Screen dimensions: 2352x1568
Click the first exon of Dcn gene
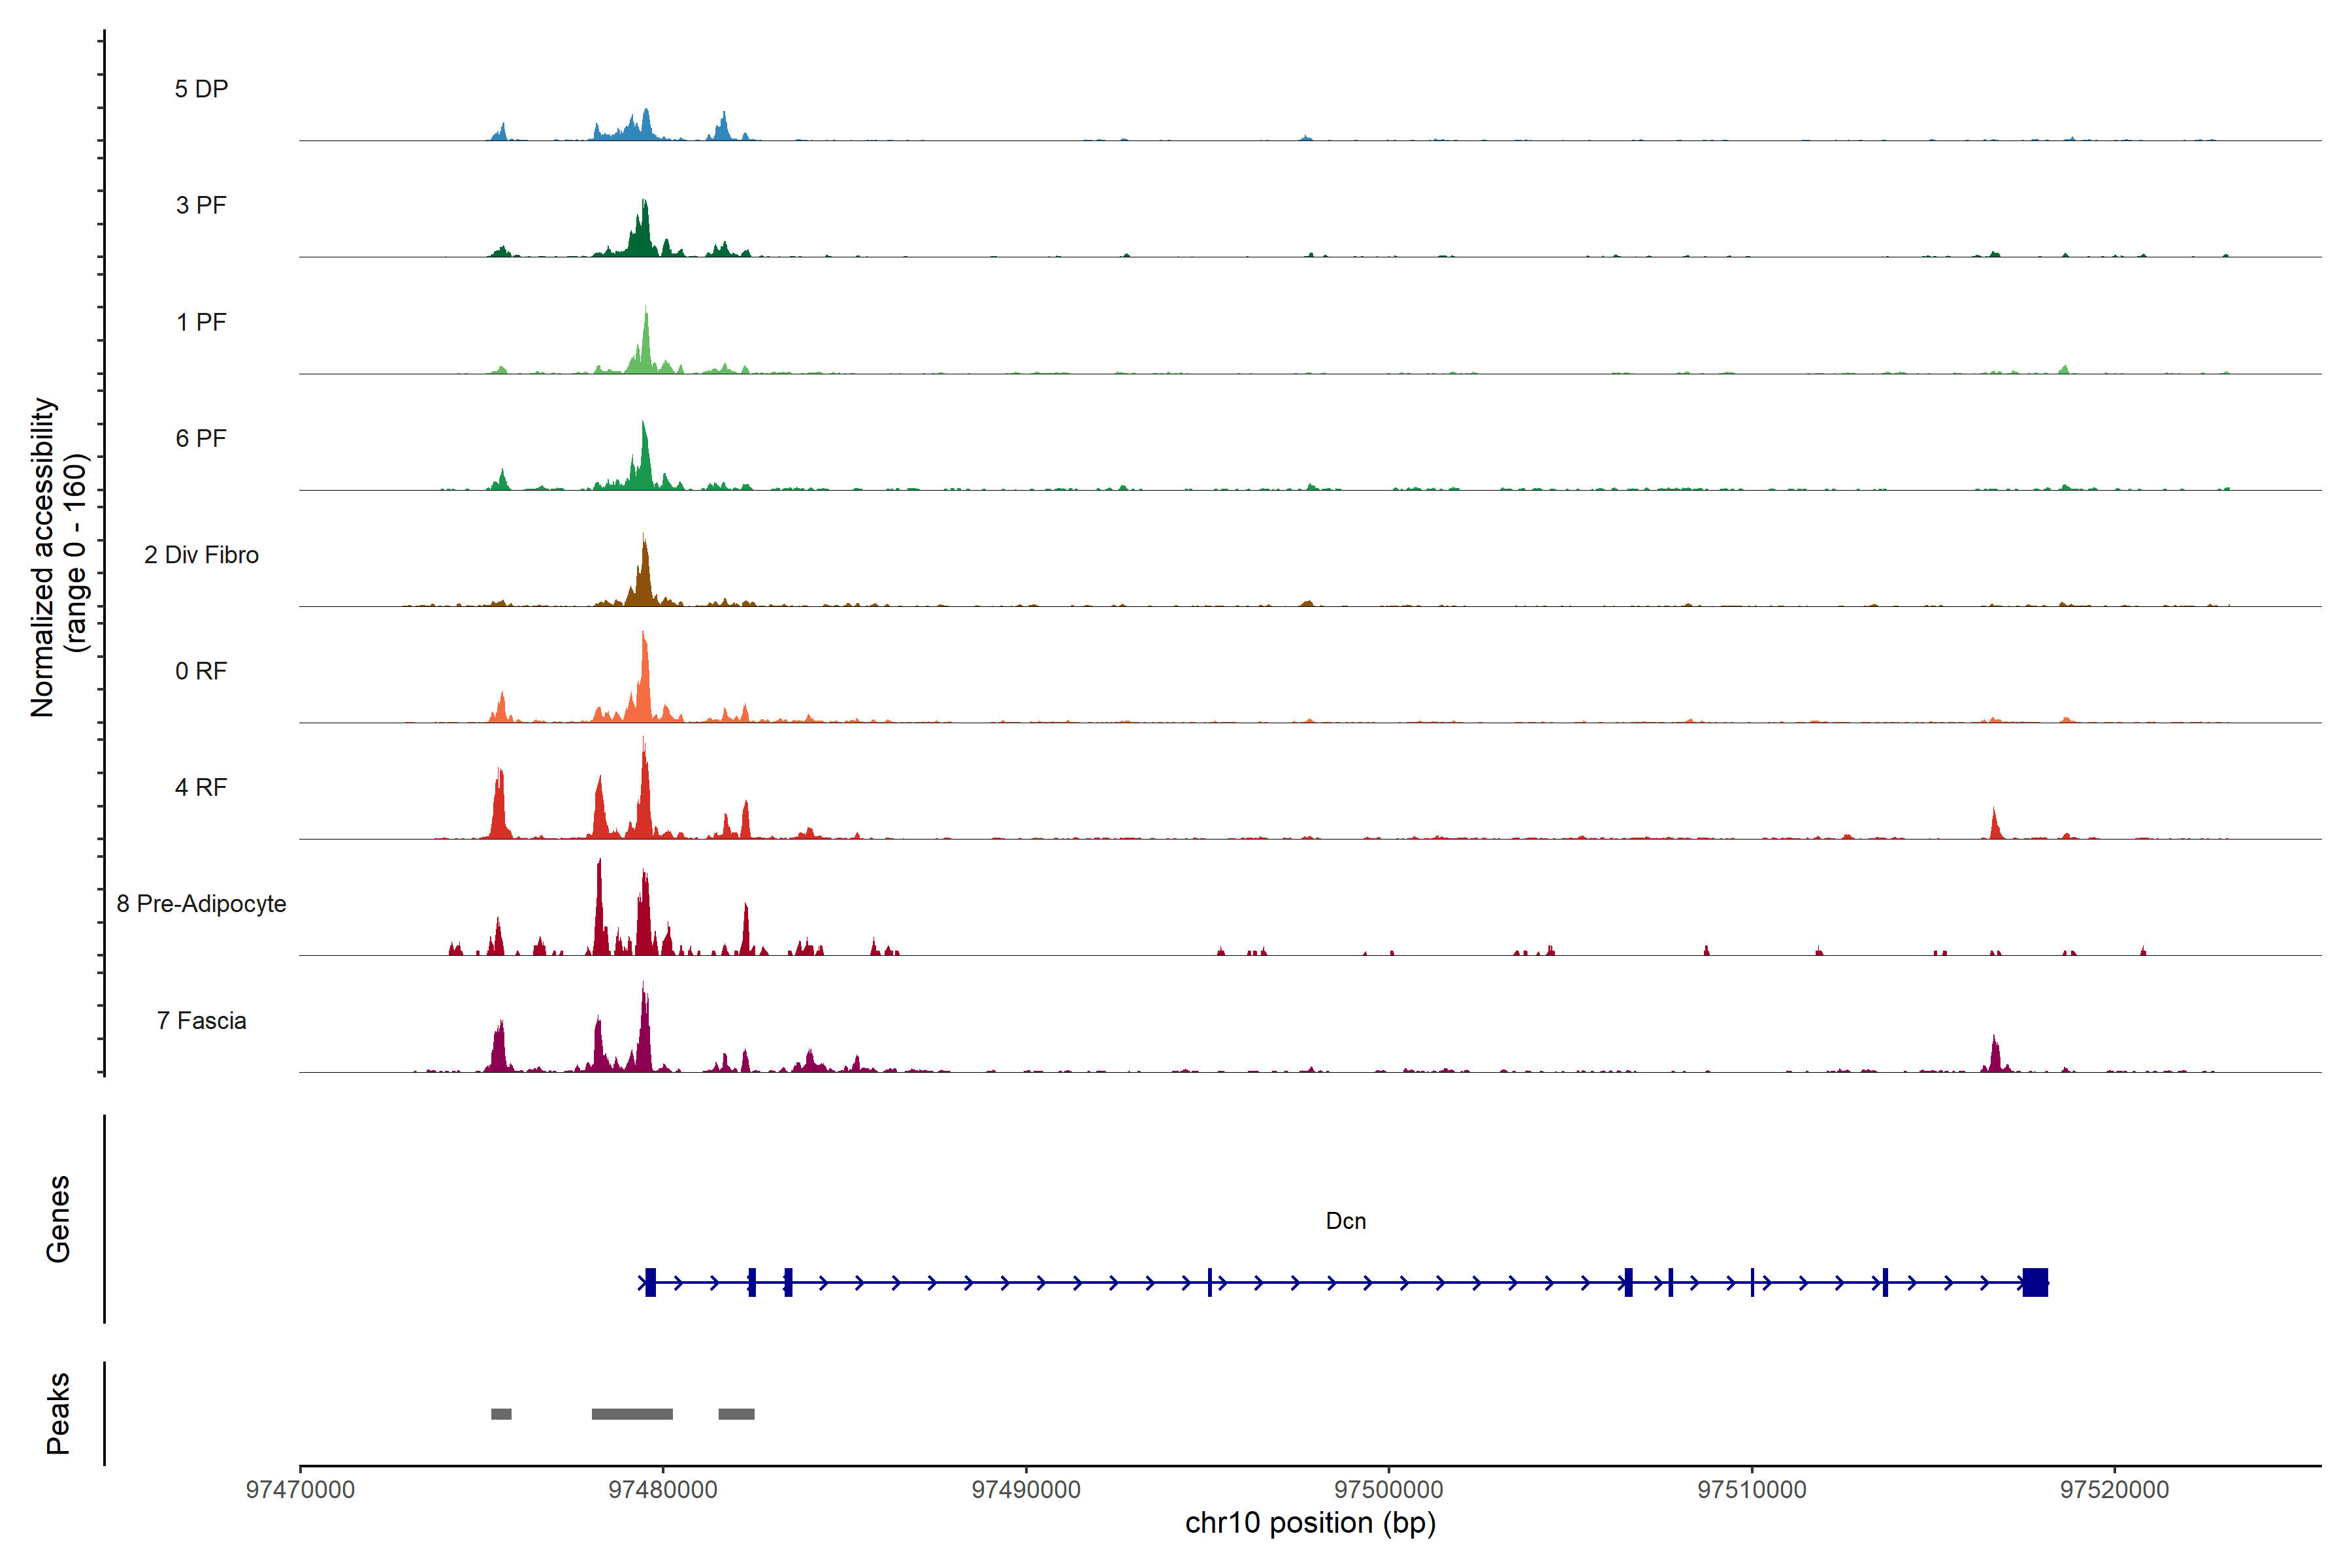pyautogui.click(x=650, y=1282)
